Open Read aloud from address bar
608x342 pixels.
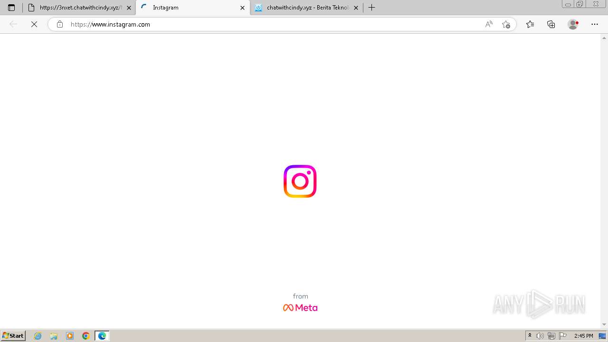[489, 24]
